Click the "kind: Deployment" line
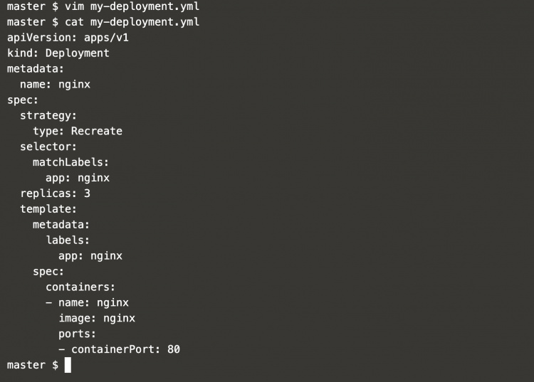 [x=58, y=53]
